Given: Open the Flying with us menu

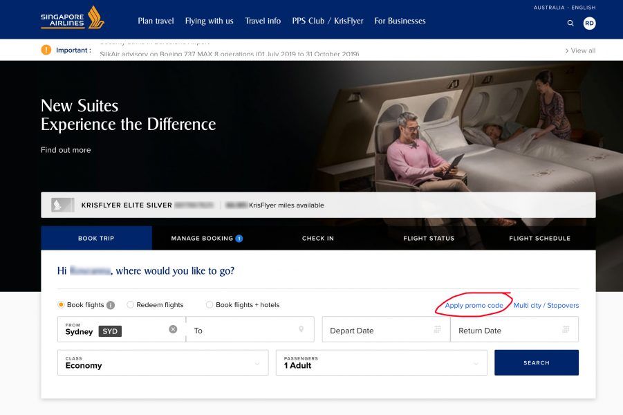Looking at the screenshot, I should point(209,21).
